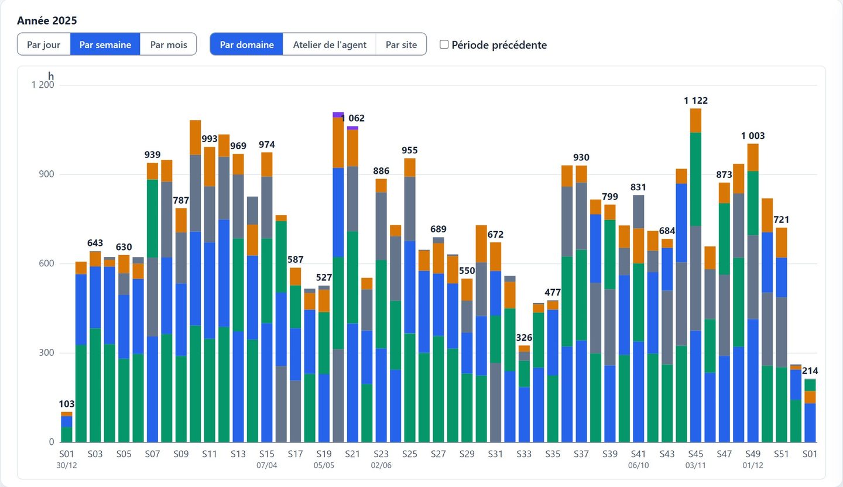The height and width of the screenshot is (487, 843).
Task: Select the 1 062 bar total label
Action: click(x=352, y=118)
